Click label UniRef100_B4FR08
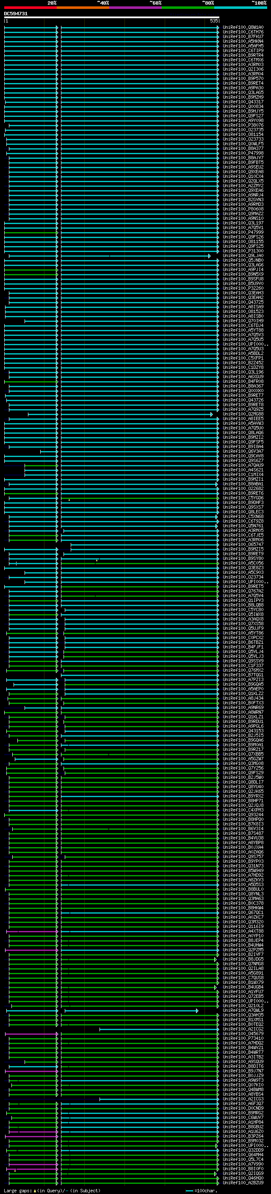Image resolution: width=271 pixels, height=1194 pixels. tap(243, 381)
